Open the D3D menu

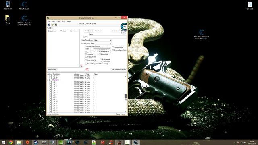point(64,21)
